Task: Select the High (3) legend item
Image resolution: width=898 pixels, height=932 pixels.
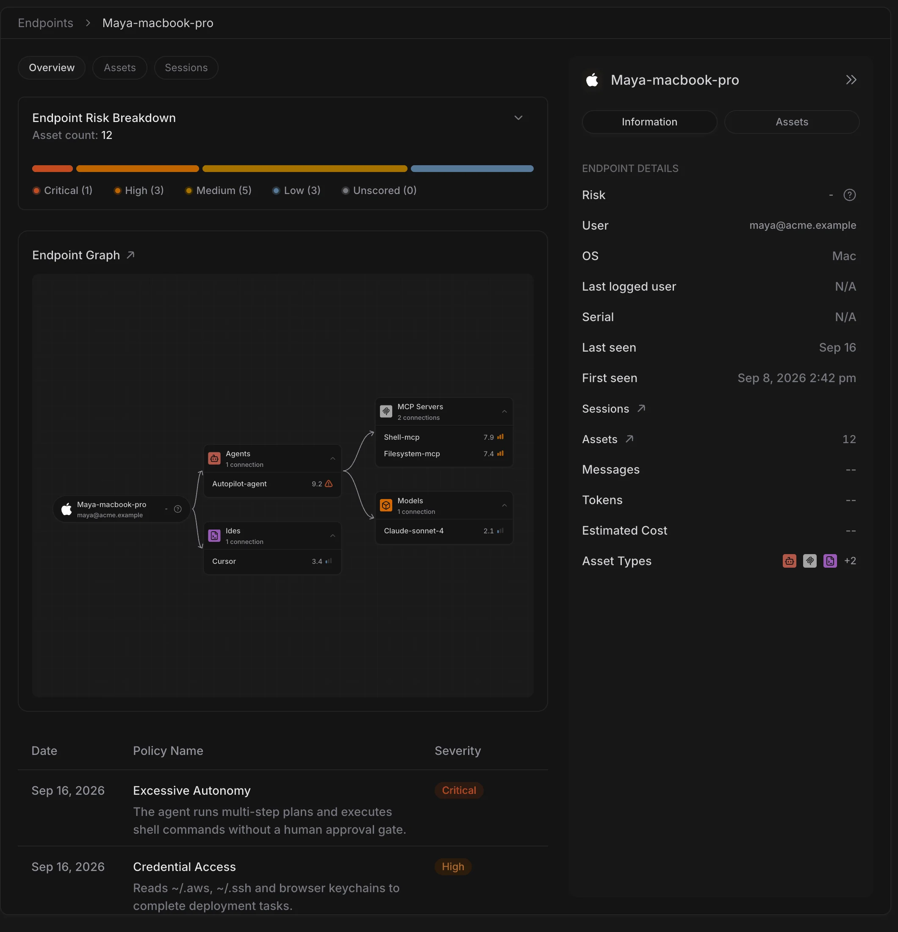Action: [139, 191]
